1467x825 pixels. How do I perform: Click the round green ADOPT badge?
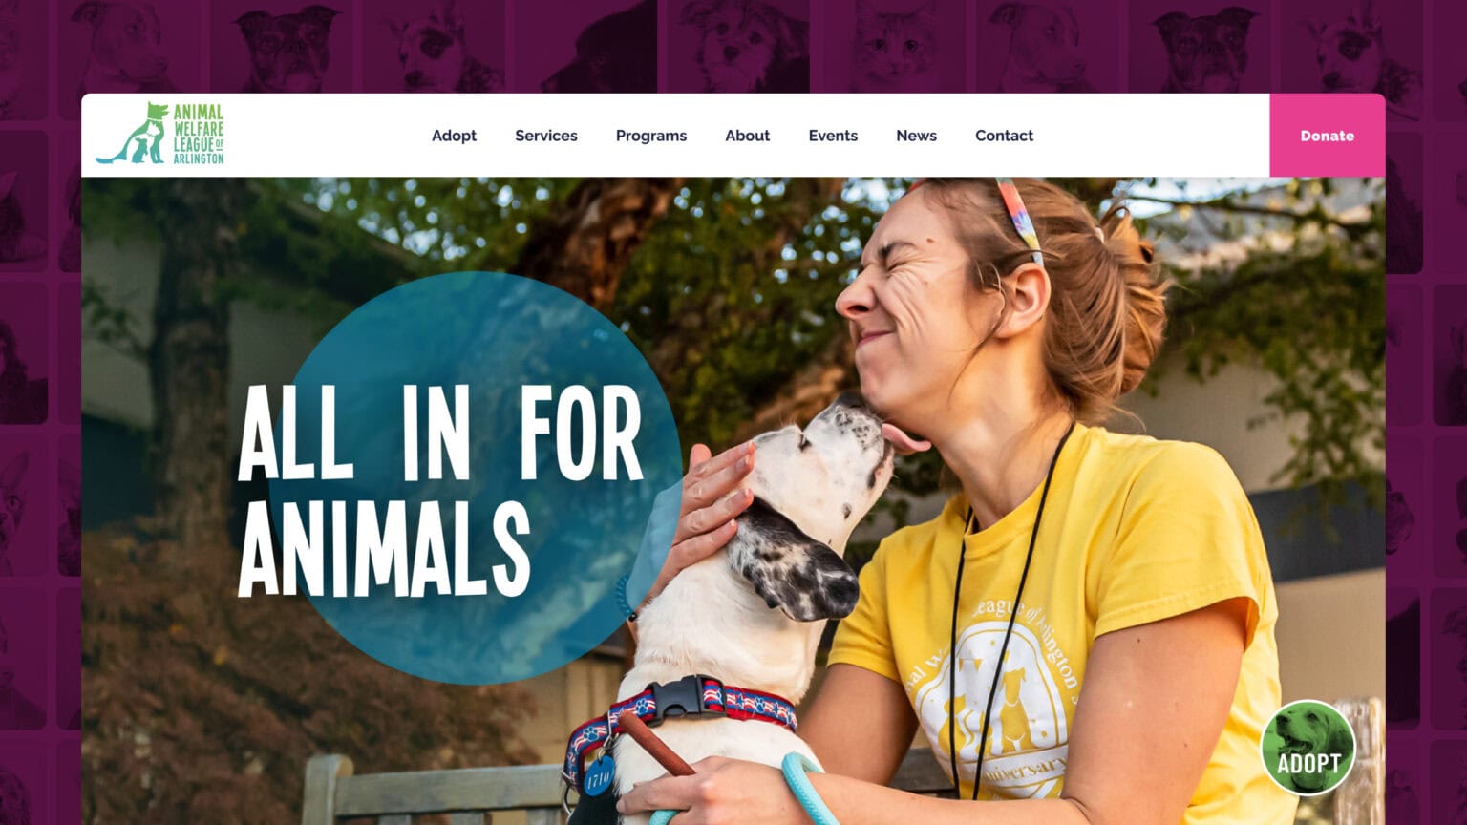coord(1308,748)
